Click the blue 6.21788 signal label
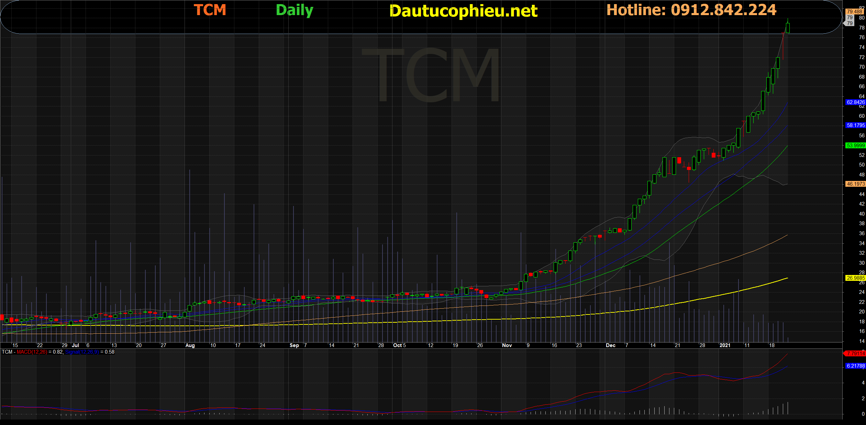The width and height of the screenshot is (866, 425). pyautogui.click(x=855, y=366)
